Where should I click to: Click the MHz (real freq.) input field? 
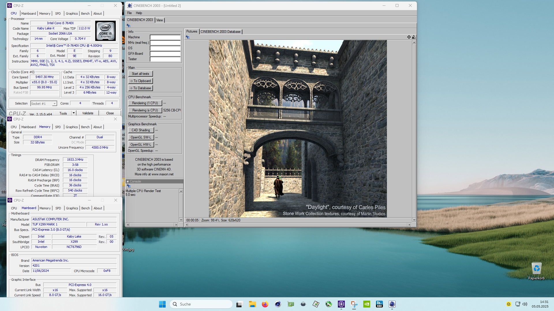click(165, 43)
